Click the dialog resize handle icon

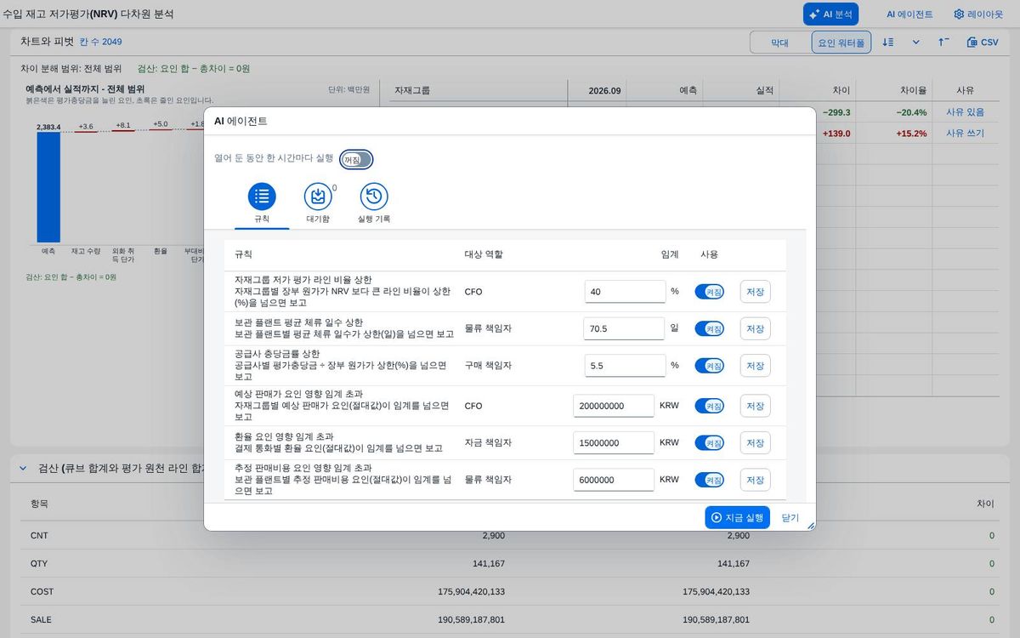click(x=810, y=526)
